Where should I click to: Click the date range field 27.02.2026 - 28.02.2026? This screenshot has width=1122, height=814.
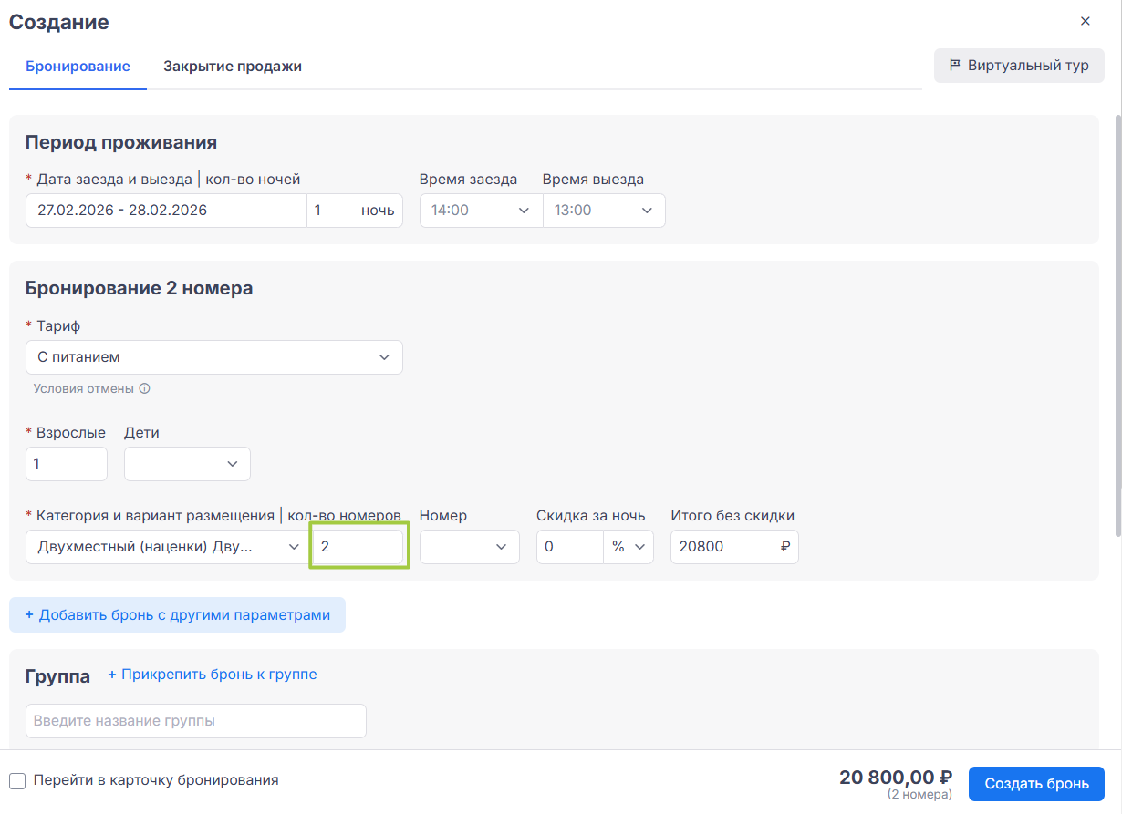tap(166, 211)
